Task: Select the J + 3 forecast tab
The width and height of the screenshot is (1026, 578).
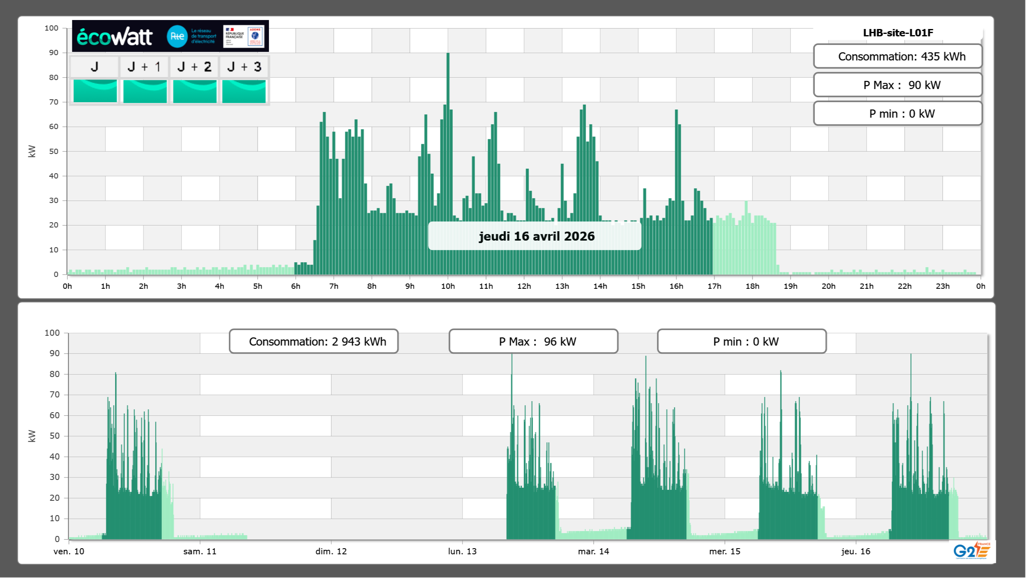Action: [244, 67]
